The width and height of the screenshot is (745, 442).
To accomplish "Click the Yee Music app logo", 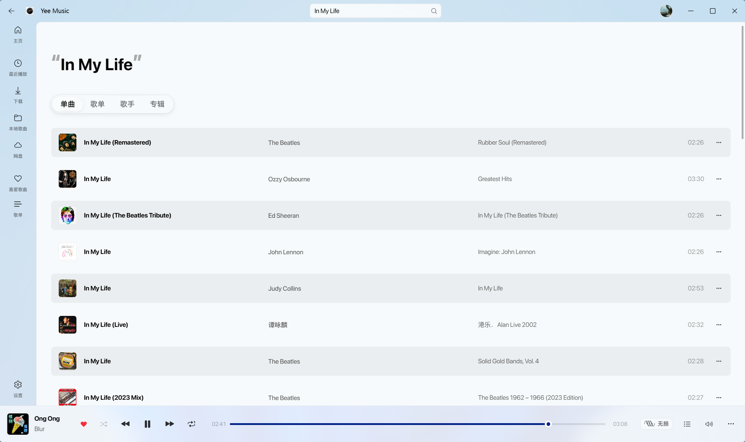I will coord(30,11).
